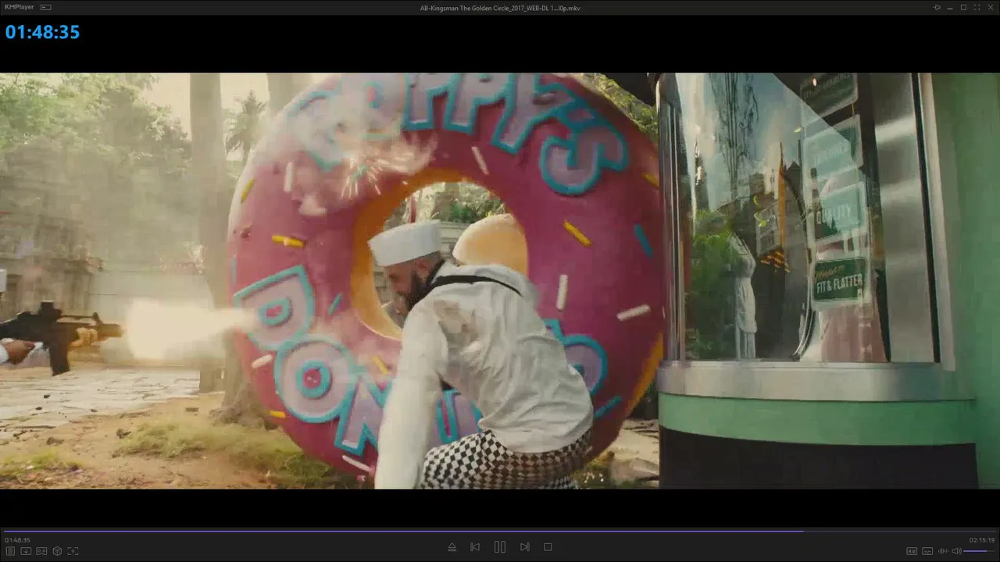
Task: Click the screen capture frame icon
Action: coord(73,551)
